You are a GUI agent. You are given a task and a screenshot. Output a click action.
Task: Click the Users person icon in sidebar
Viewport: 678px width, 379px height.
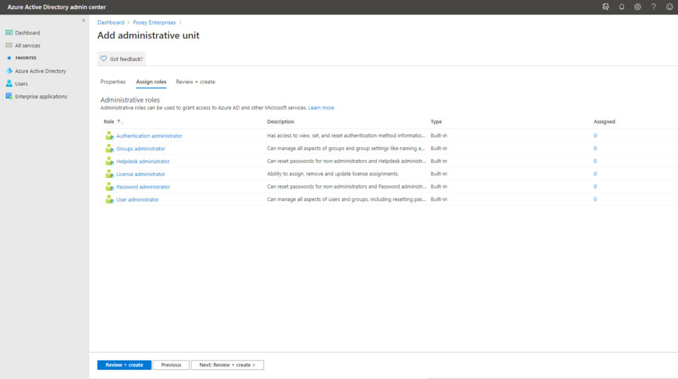(9, 83)
